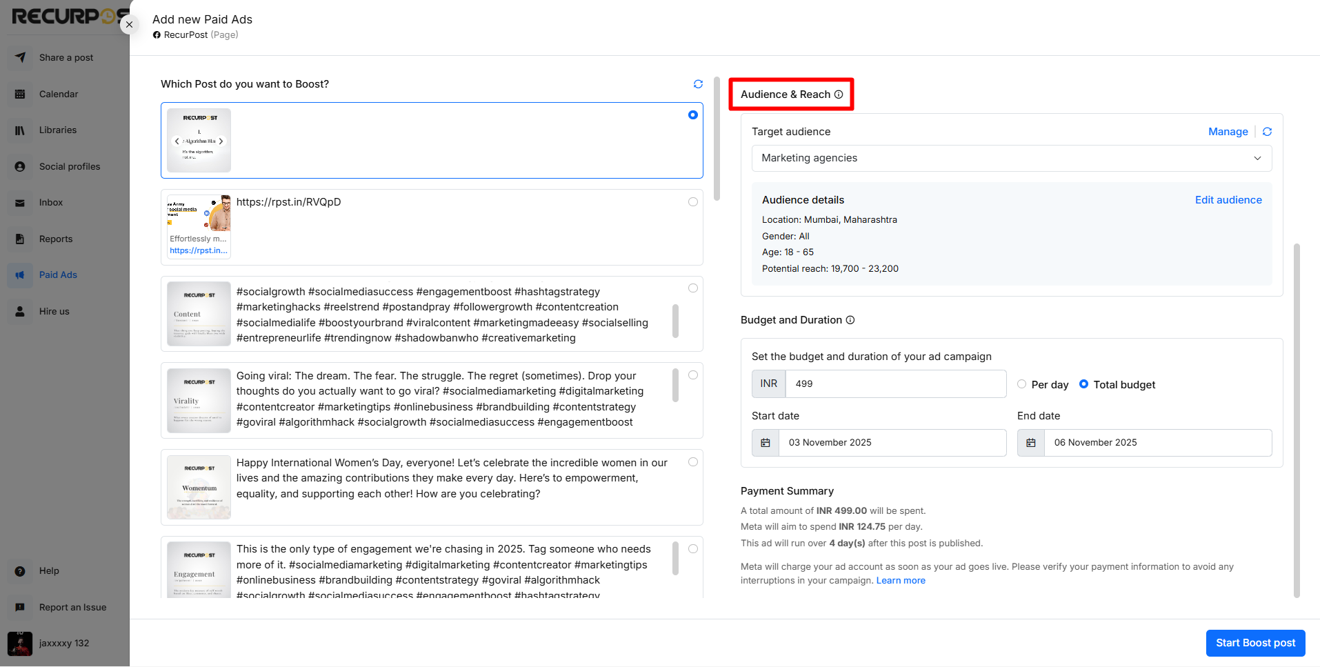
Task: Click the info icon beside Budget and Duration
Action: click(850, 320)
